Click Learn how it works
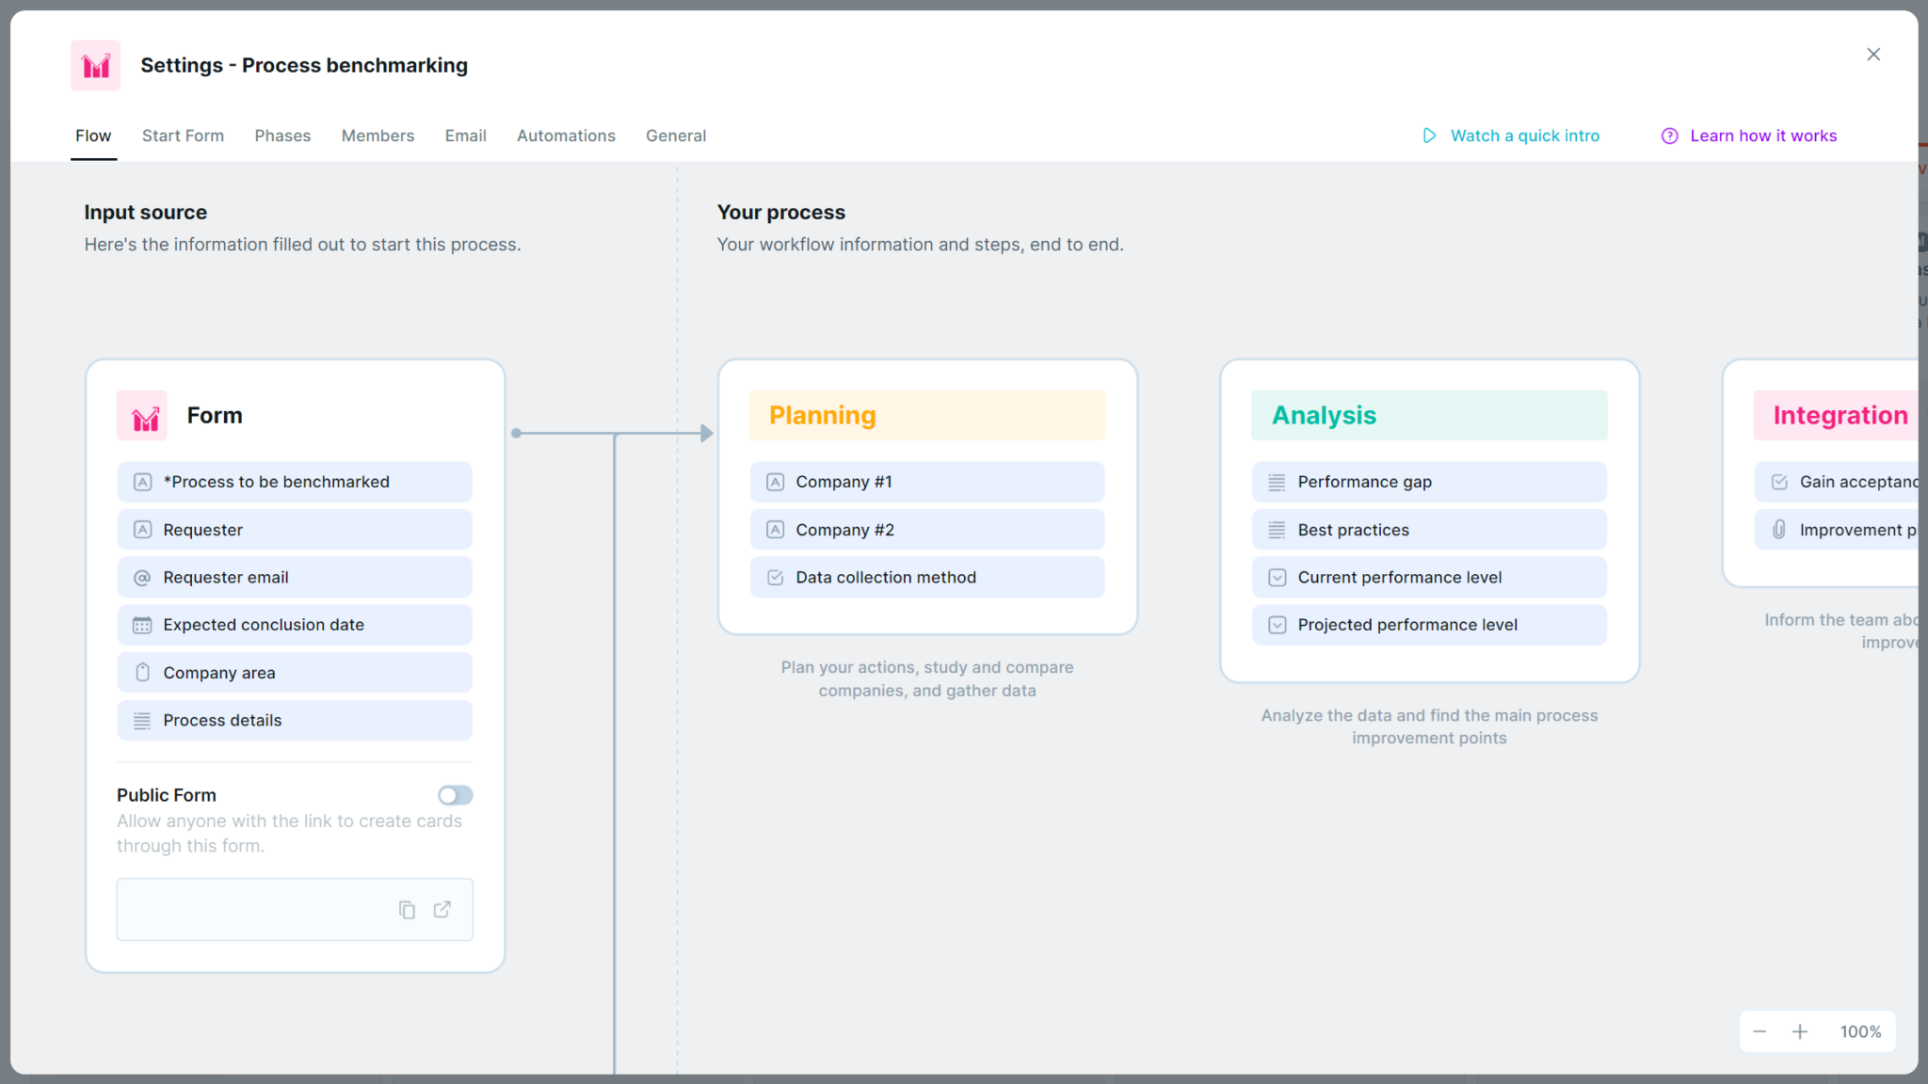 click(x=1763, y=135)
